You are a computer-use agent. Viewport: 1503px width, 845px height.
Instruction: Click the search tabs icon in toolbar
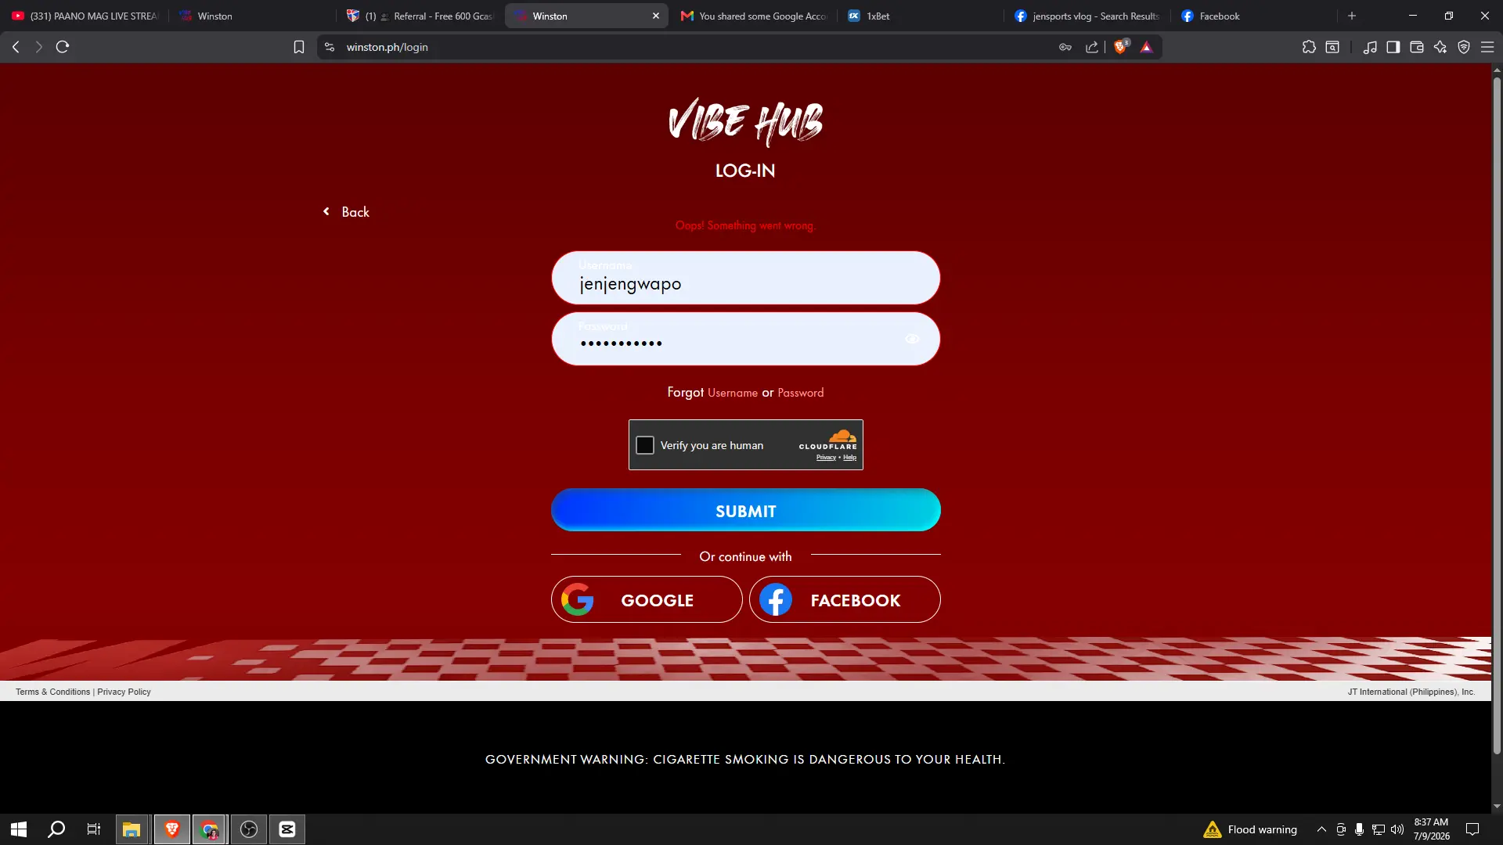tap(1332, 47)
